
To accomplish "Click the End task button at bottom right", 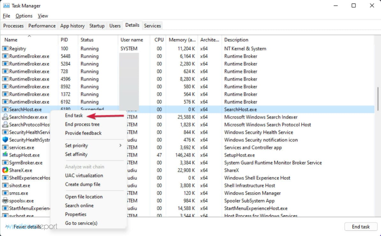I will [x=361, y=226].
